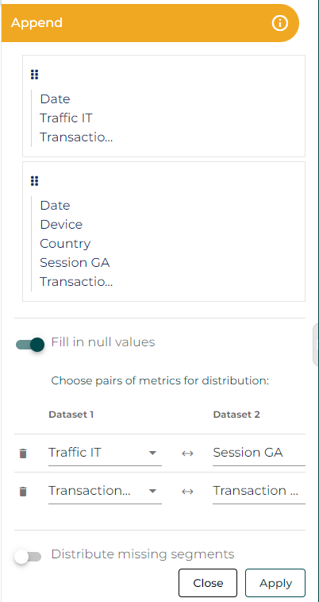Open the Dataset 1 Transaction dropdown
This screenshot has height=602, width=319.
pos(105,491)
